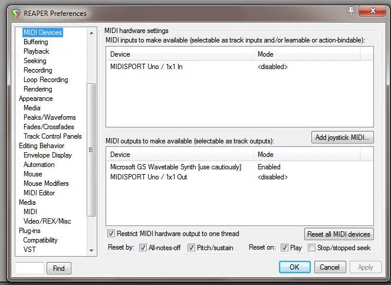Select the Plug-ins category
This screenshot has width=391, height=285.
tap(29, 231)
